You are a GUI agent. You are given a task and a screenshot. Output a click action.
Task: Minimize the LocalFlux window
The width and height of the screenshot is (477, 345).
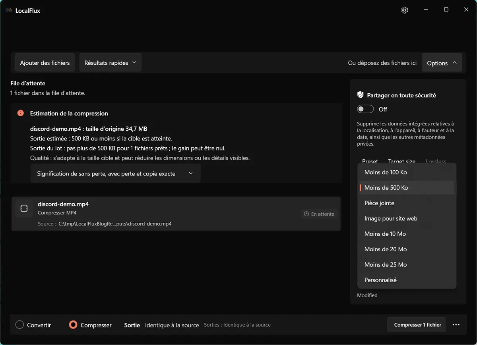(426, 10)
